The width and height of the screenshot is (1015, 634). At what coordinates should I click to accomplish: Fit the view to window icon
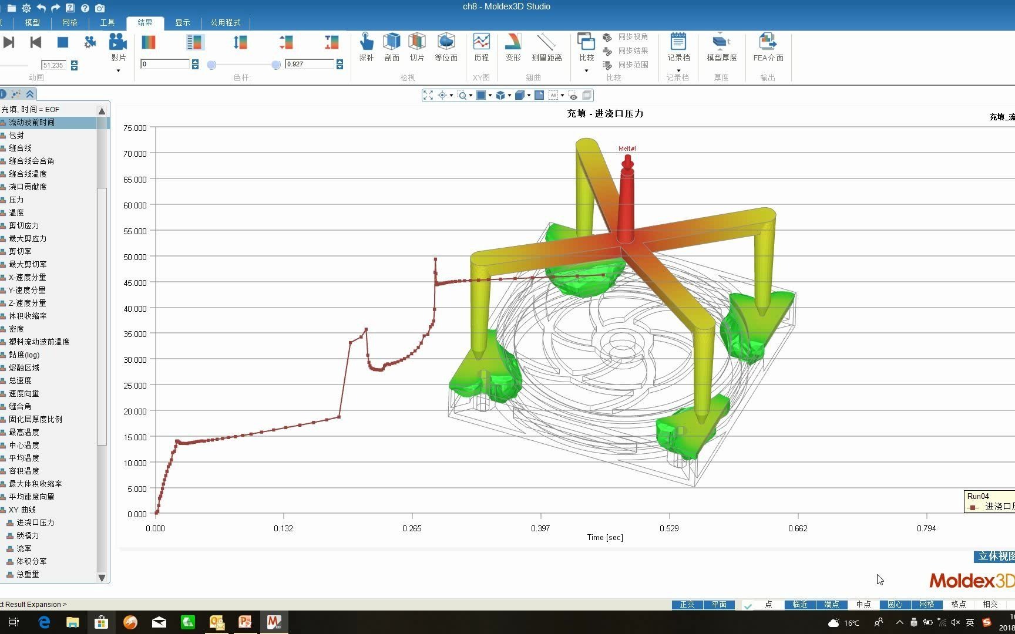point(428,95)
